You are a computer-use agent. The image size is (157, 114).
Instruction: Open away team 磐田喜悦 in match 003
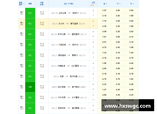point(76,34)
